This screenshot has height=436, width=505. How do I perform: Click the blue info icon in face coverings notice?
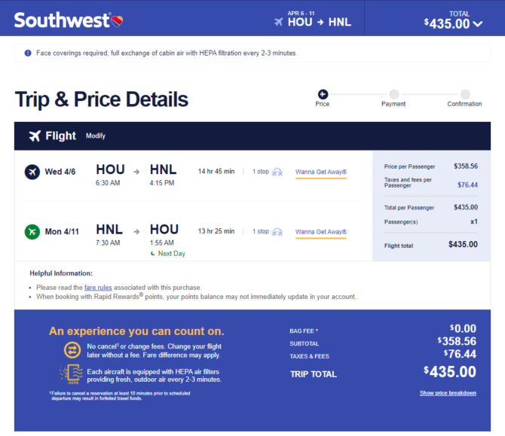click(28, 53)
